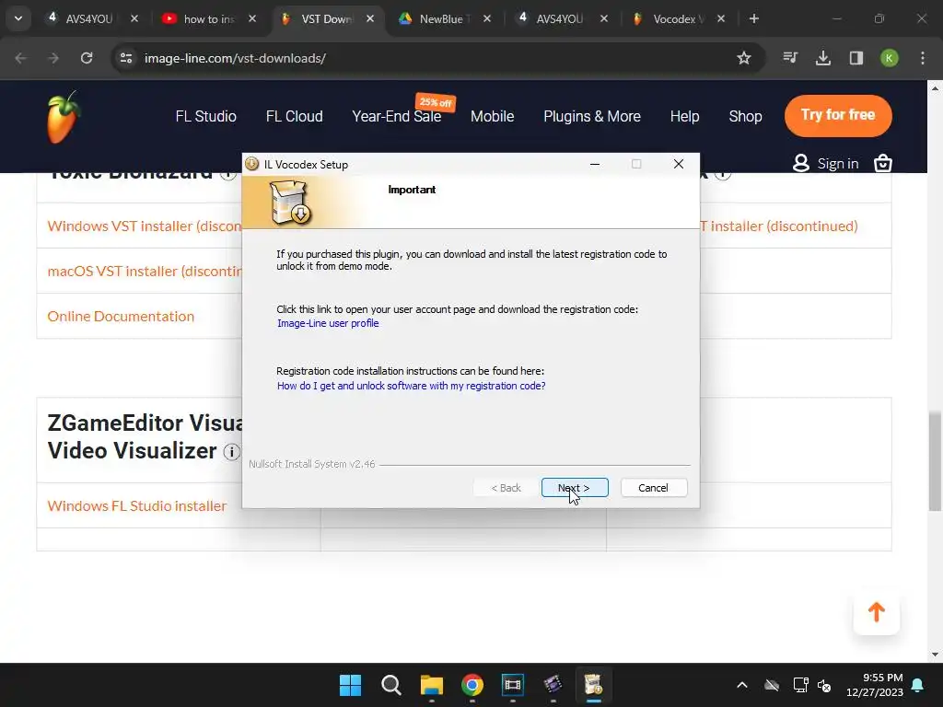Open the film-strip app in taskbar
The width and height of the screenshot is (943, 707).
coord(512,685)
